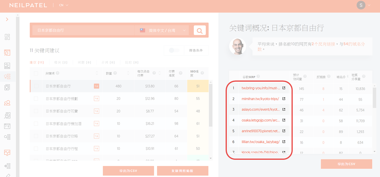Viewport: 380px width, 177px height.
Task: Click 导出为CSV under keyword suggestions table
Action: [x=129, y=171]
